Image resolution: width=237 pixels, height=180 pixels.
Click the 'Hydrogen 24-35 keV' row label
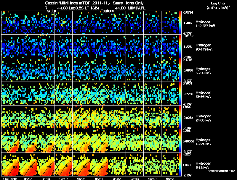pyautogui.click(x=203, y=118)
